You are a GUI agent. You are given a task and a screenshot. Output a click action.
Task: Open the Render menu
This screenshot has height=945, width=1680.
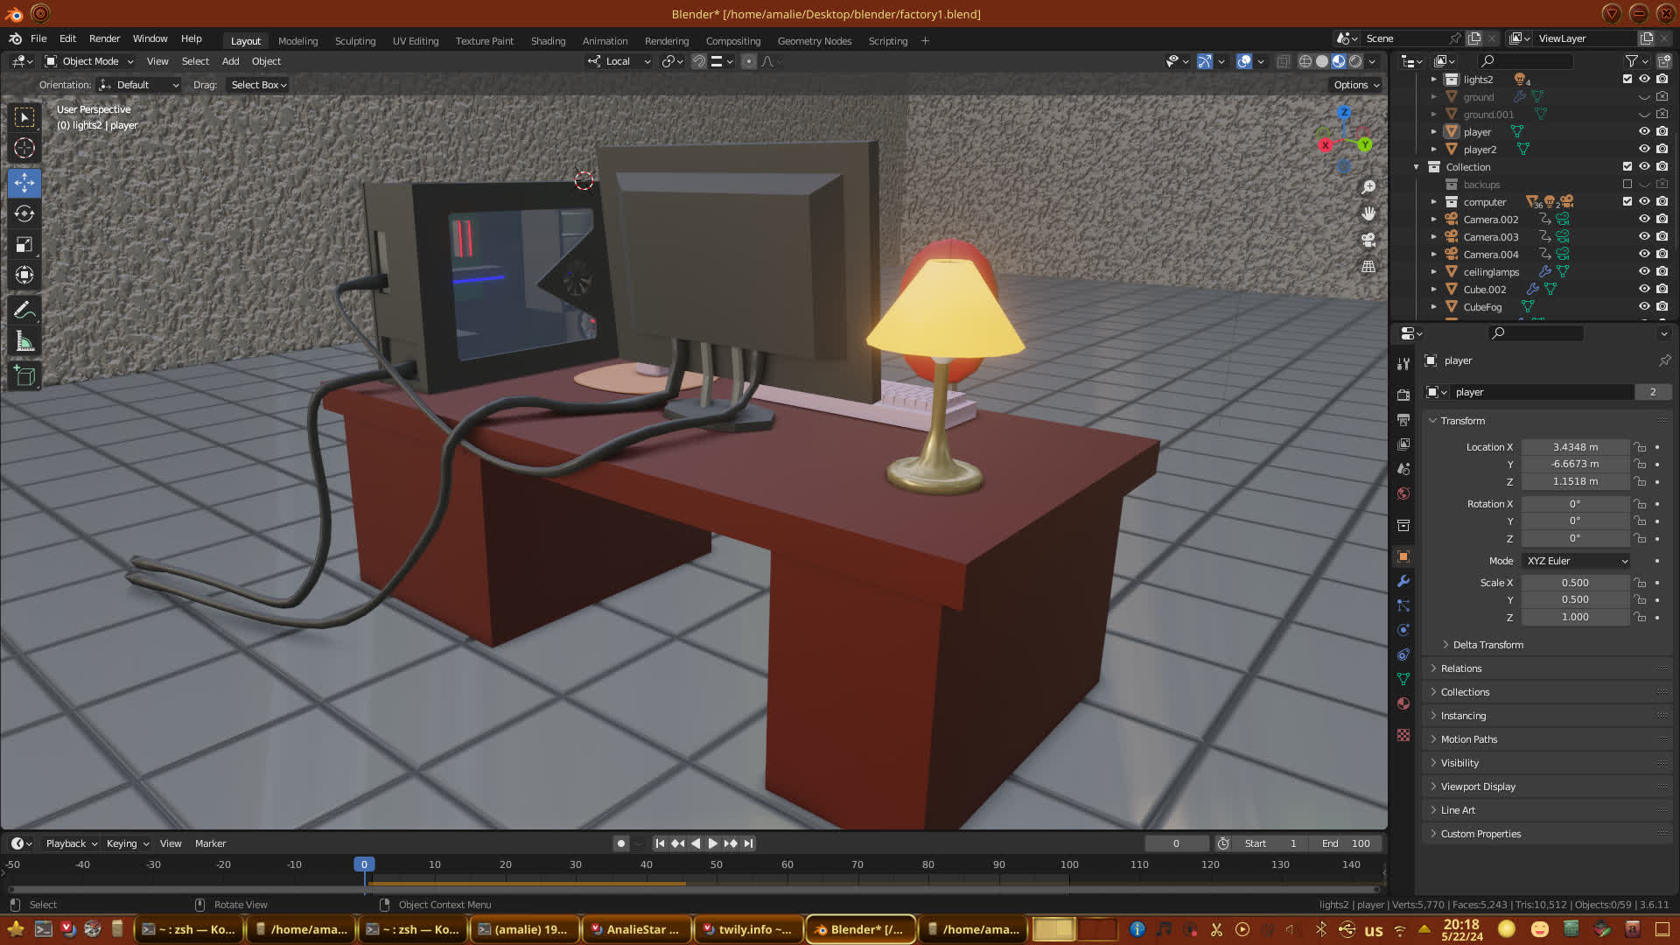coord(104,38)
